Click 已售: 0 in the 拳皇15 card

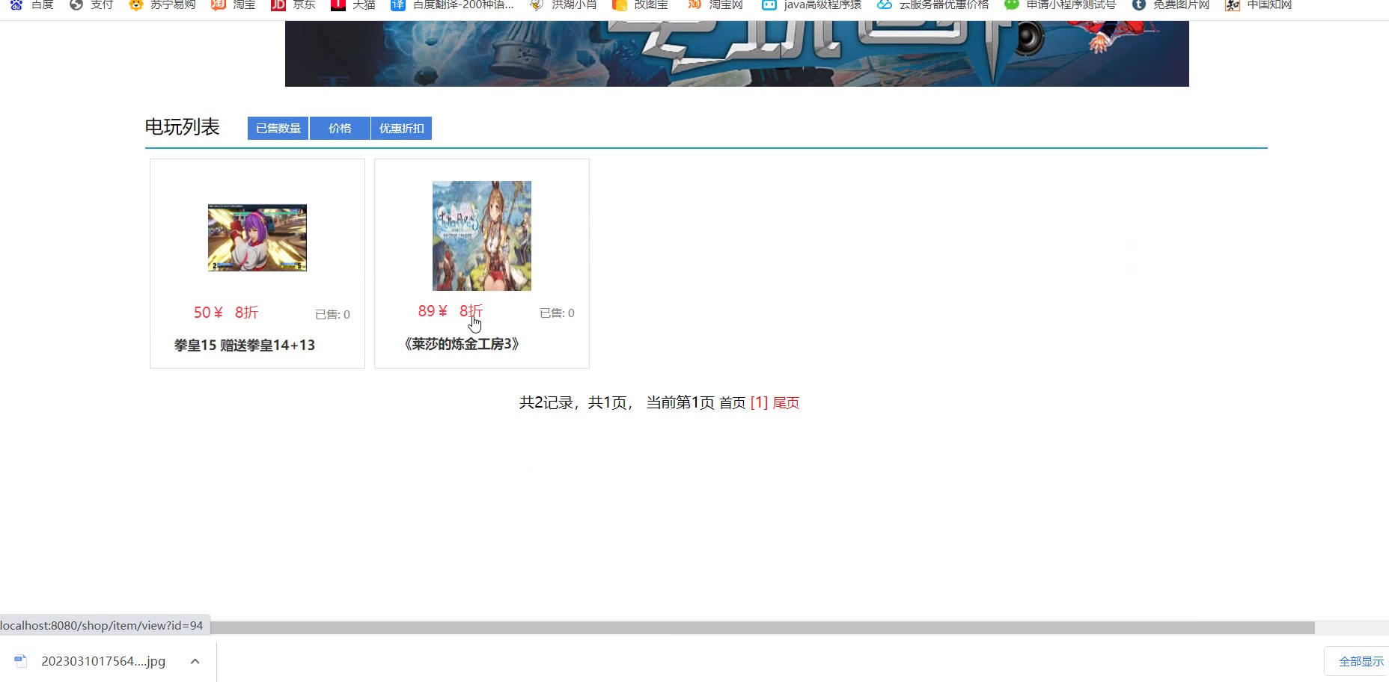pos(332,315)
